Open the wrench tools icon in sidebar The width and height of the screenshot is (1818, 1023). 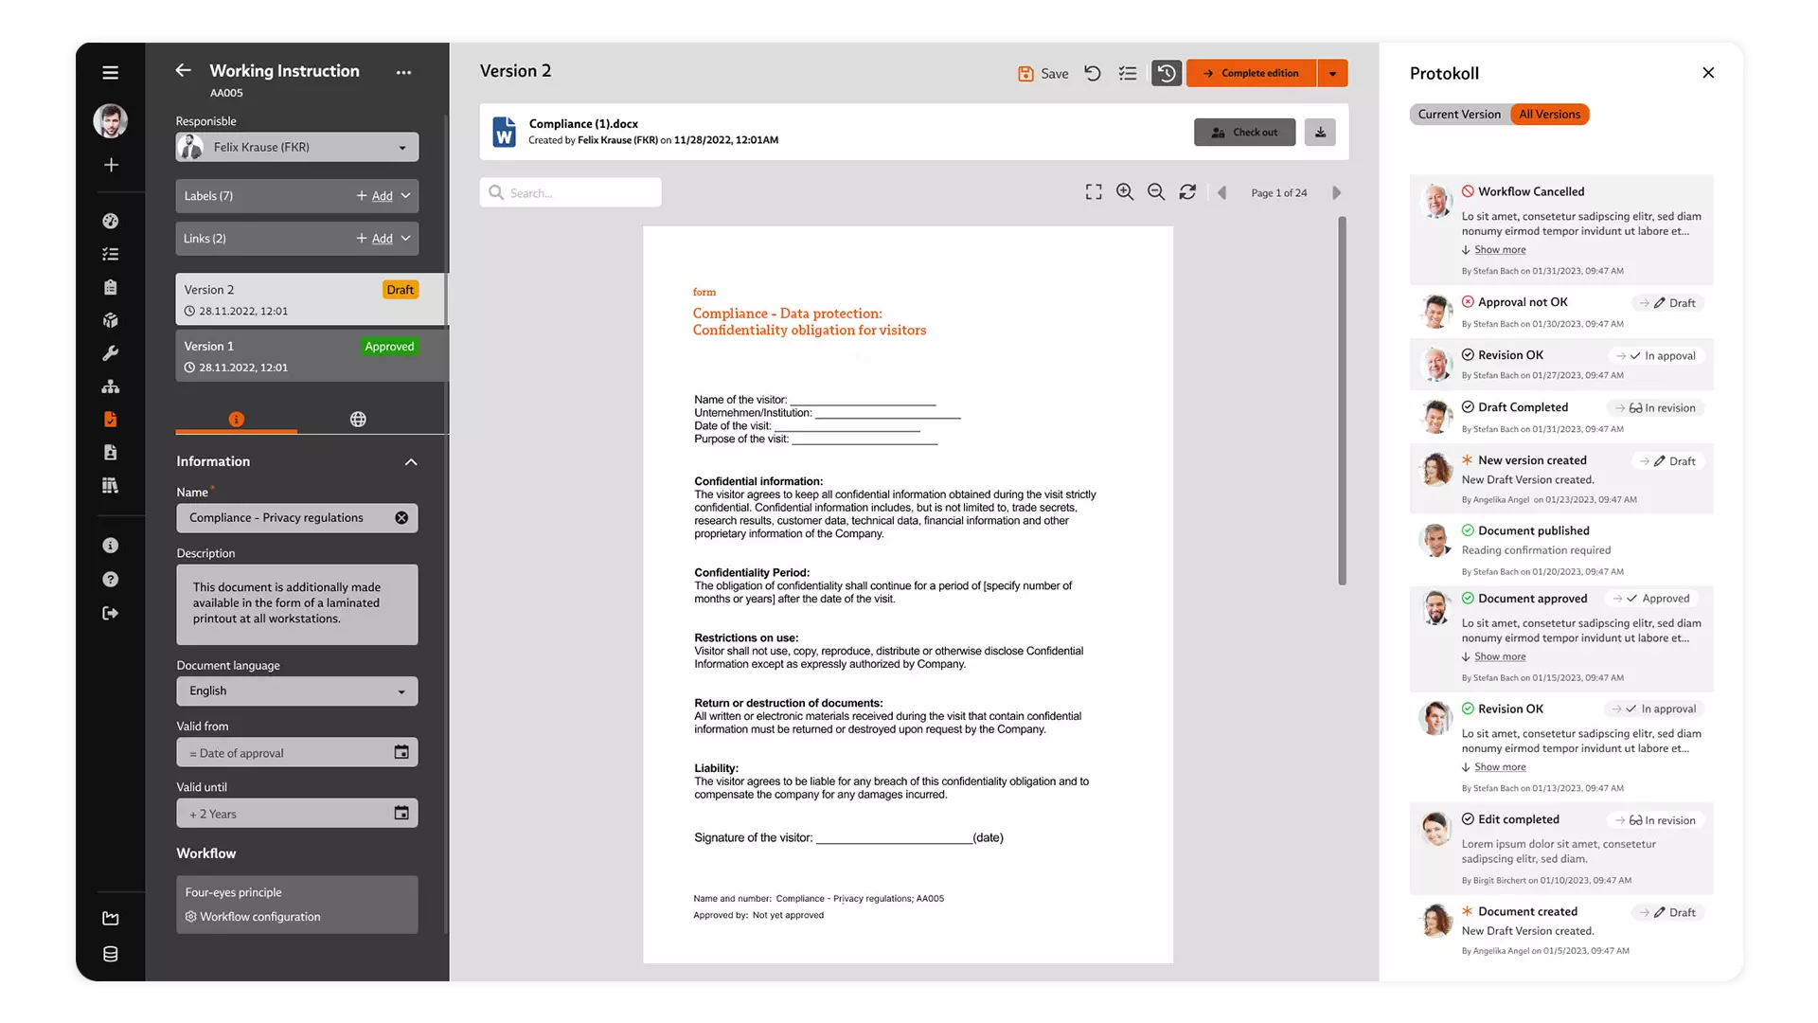click(110, 352)
